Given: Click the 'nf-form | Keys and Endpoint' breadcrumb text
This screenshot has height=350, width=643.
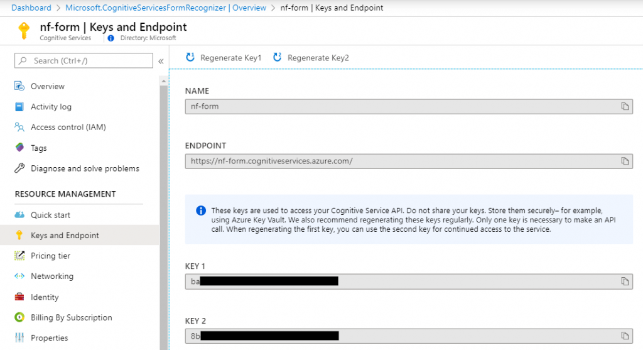Looking at the screenshot, I should pos(332,8).
